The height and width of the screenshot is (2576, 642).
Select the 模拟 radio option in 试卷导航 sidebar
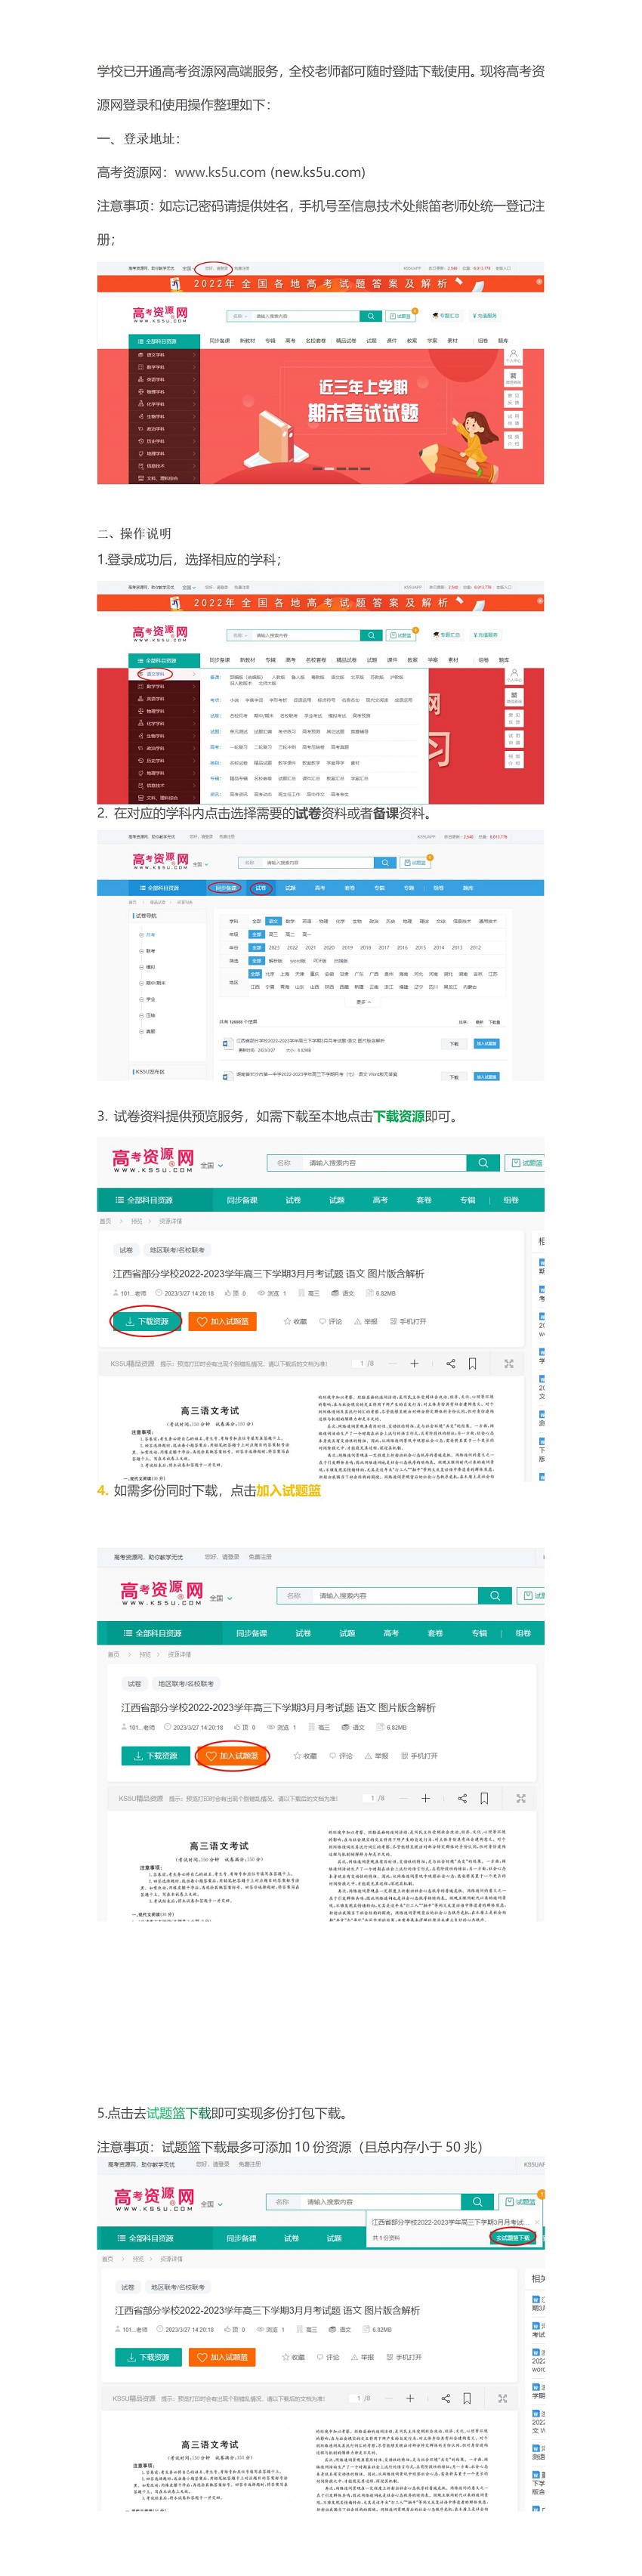tap(141, 967)
